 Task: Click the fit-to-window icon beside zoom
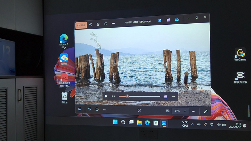click(167, 111)
